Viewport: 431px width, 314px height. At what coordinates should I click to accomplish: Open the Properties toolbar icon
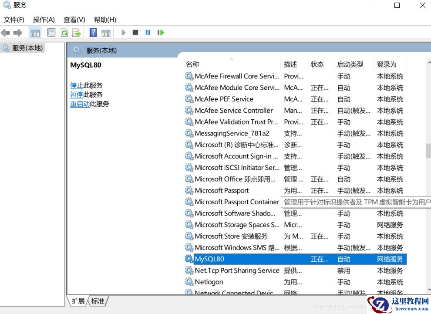tap(51, 33)
